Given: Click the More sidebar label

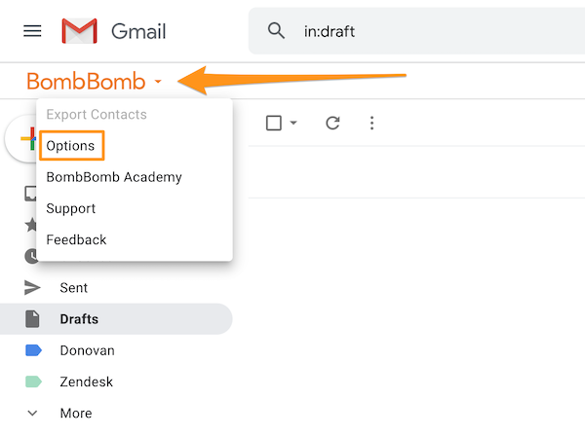Looking at the screenshot, I should coord(76,414).
